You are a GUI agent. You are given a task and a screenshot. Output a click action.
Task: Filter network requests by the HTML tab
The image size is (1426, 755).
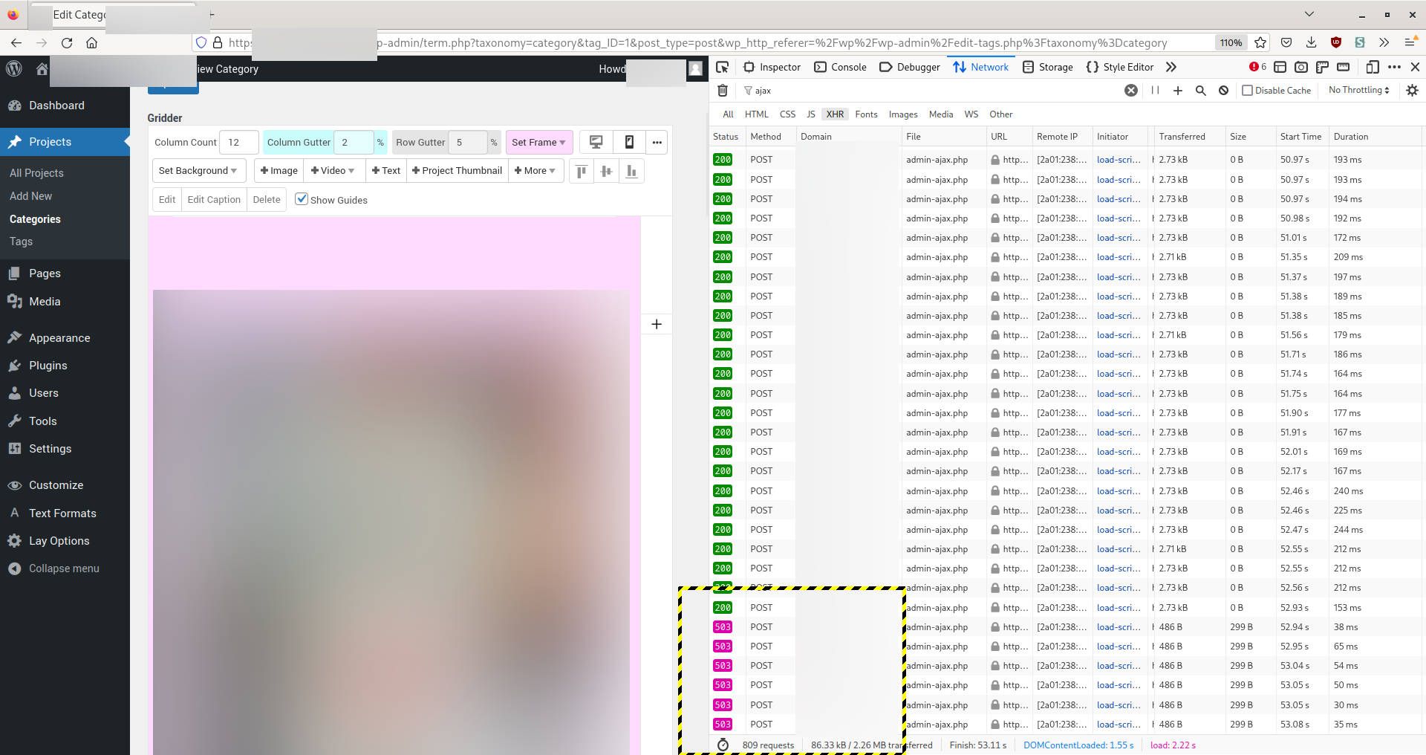[756, 114]
